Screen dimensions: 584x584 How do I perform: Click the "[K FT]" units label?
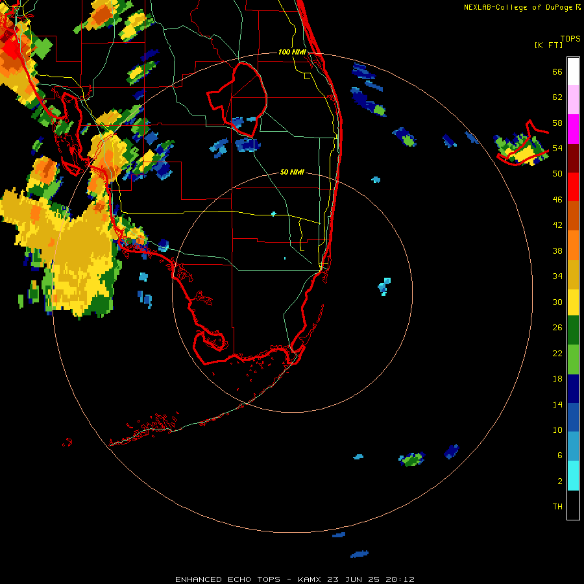click(x=548, y=45)
